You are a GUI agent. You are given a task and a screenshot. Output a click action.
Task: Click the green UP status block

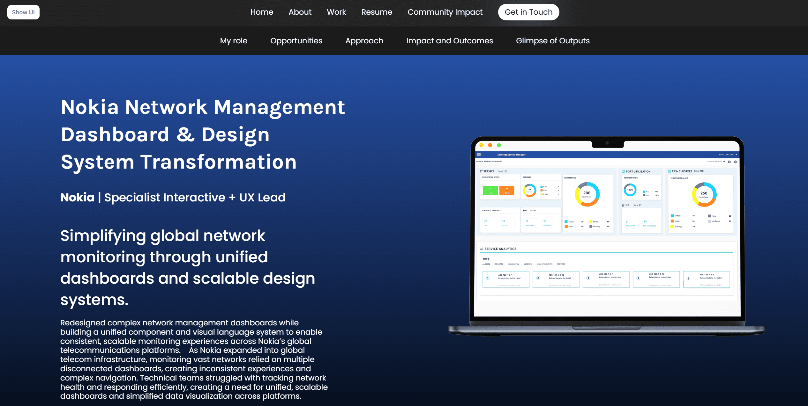[x=490, y=191]
